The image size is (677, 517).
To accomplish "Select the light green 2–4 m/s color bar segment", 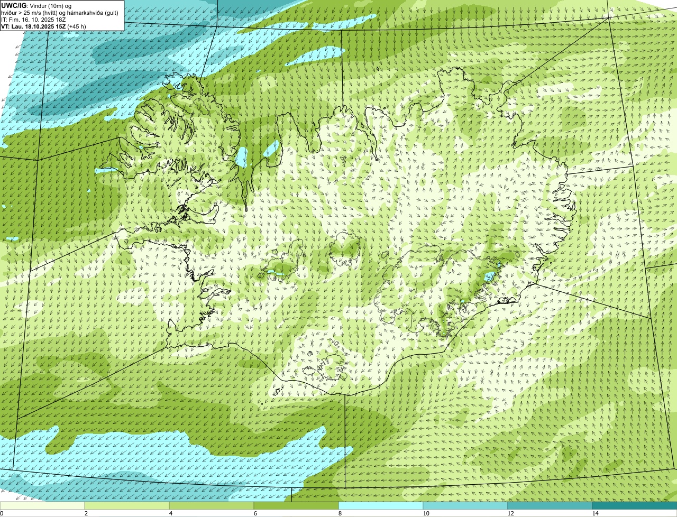I will (127, 505).
